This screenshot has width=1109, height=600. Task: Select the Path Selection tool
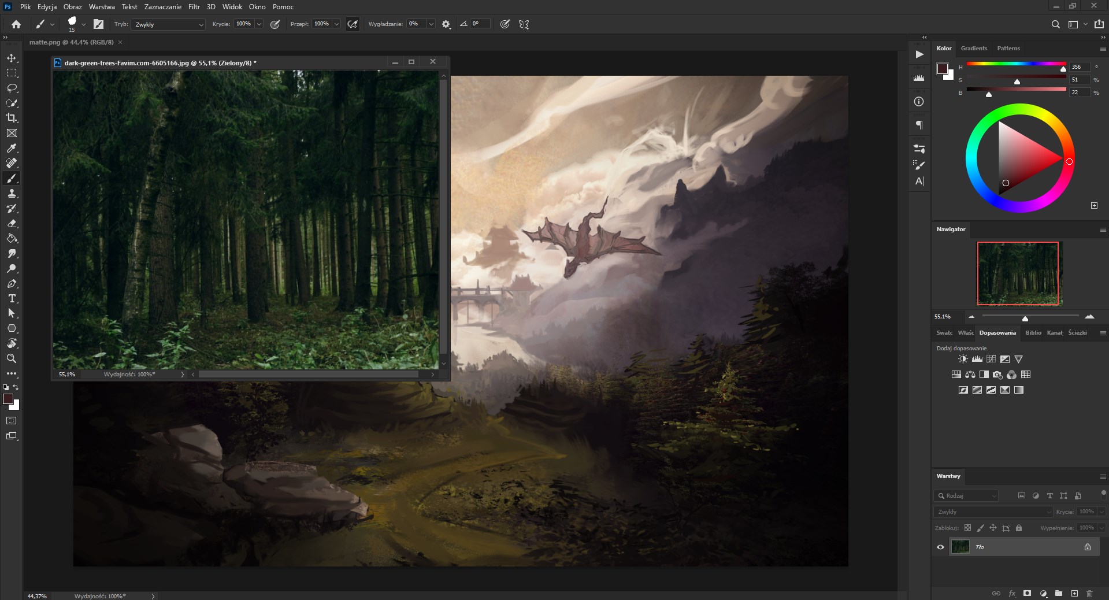(x=12, y=313)
